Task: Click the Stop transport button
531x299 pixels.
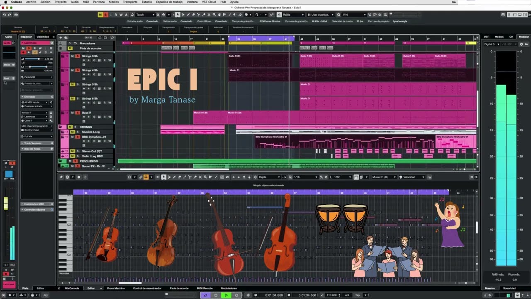Action: click(216, 295)
